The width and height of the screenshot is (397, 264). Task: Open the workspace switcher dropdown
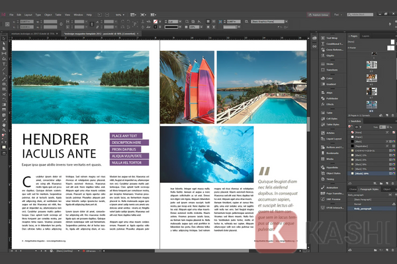coord(338,15)
